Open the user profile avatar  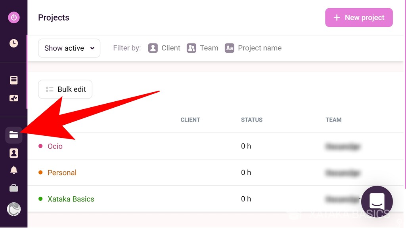pyautogui.click(x=14, y=209)
